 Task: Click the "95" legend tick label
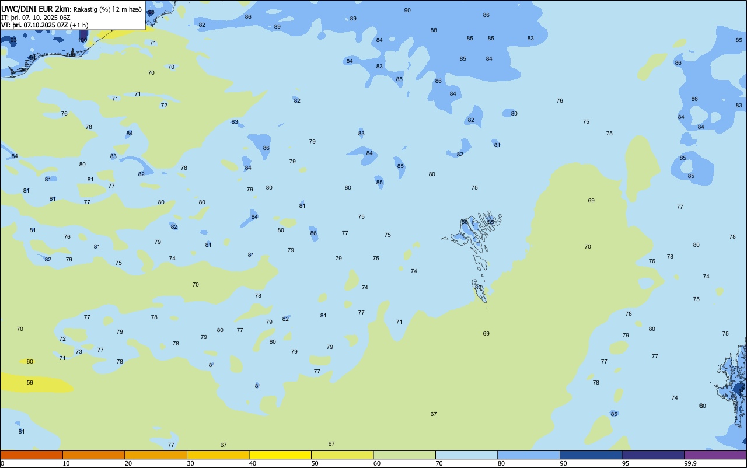[x=625, y=463]
